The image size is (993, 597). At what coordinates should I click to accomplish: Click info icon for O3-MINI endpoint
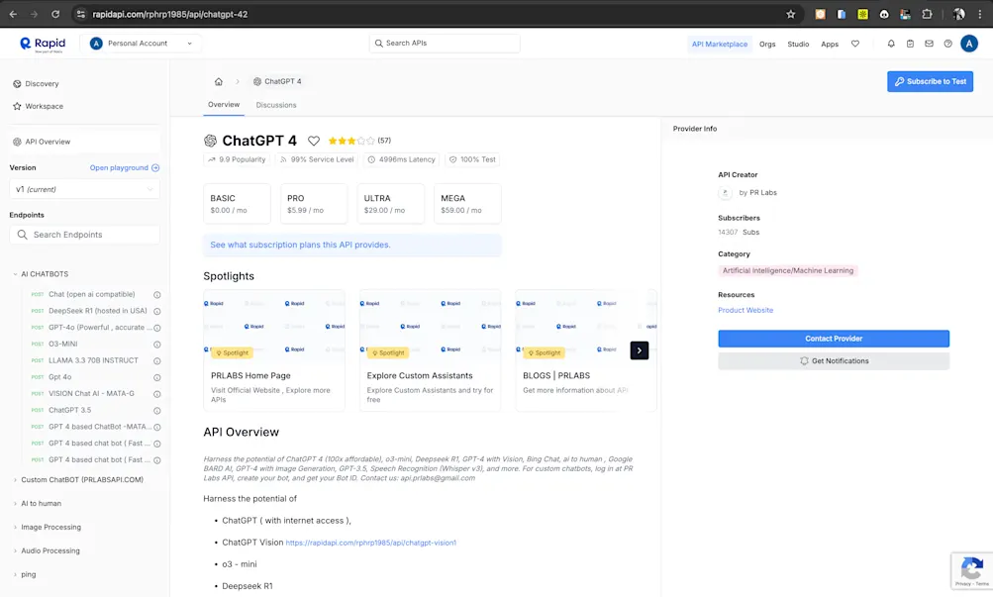(x=157, y=345)
